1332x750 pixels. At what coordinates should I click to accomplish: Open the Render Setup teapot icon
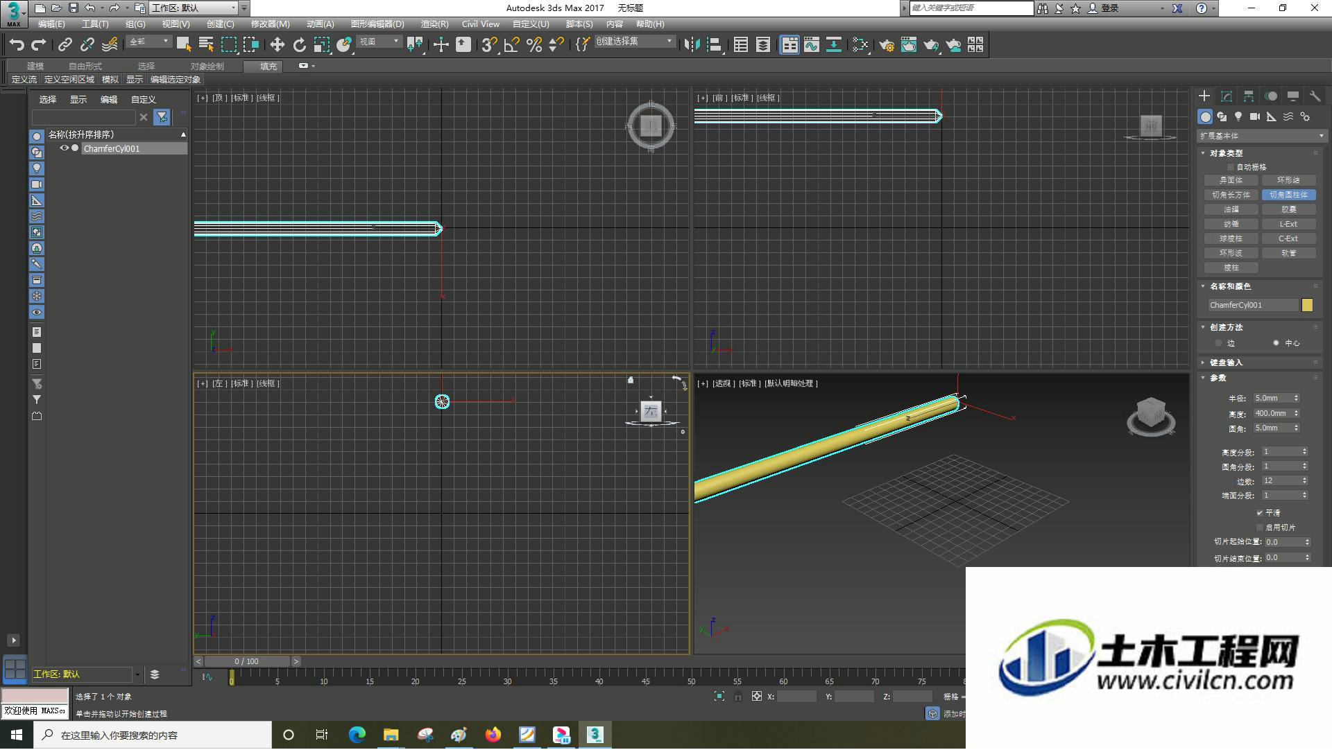pyautogui.click(x=886, y=45)
